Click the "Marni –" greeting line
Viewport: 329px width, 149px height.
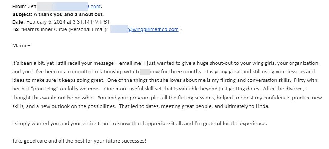point(21,45)
